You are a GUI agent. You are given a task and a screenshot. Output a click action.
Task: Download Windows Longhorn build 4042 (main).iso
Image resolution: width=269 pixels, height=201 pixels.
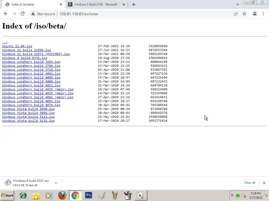(38, 97)
